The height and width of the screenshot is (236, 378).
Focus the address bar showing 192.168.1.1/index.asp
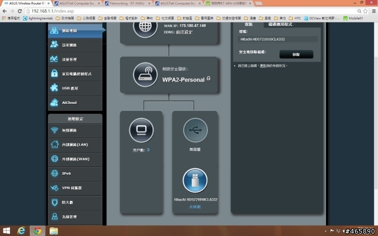(x=190, y=11)
